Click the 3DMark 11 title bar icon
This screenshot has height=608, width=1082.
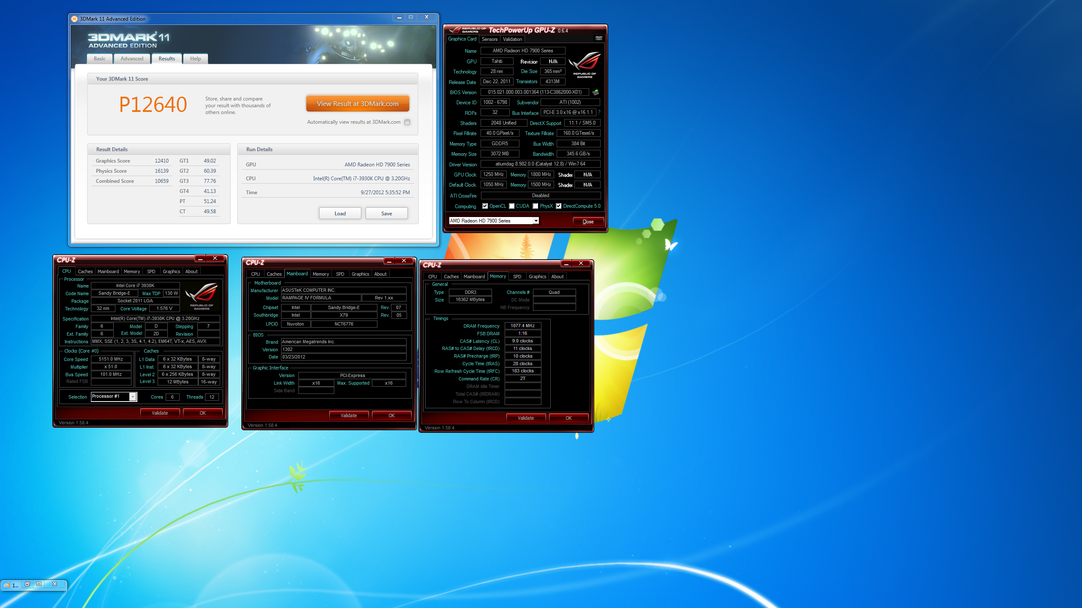[74, 19]
